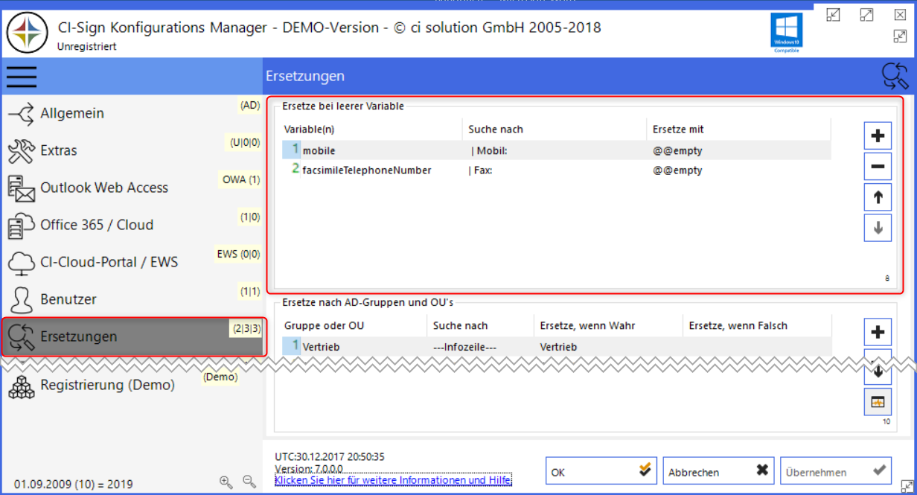
Task: Click the zoom in magnifier icon
Action: tap(226, 482)
